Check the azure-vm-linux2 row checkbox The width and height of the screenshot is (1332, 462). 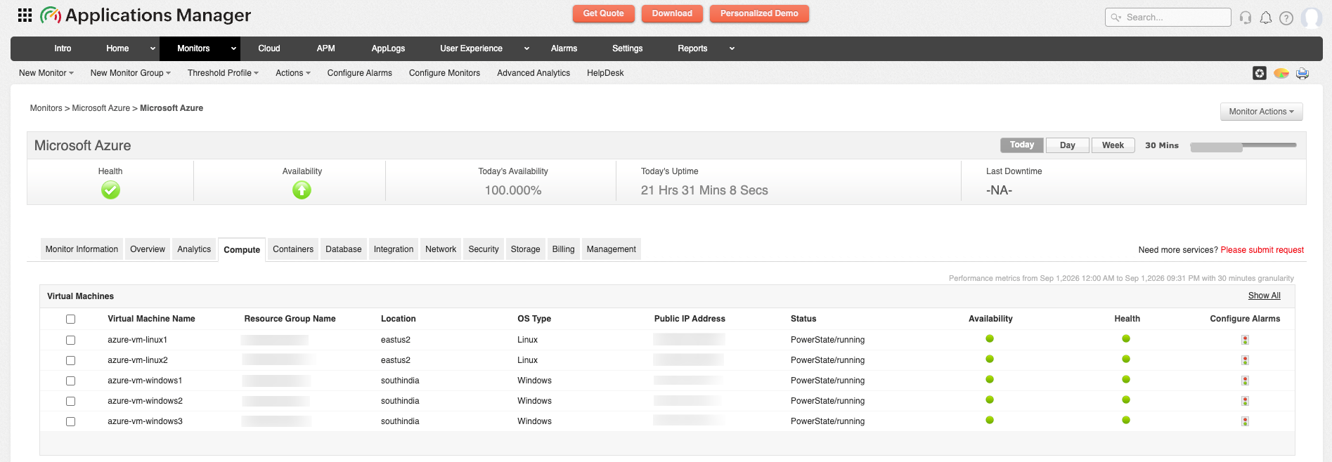point(70,360)
